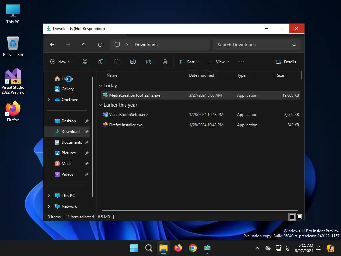The width and height of the screenshot is (341, 256).
Task: Expand Network in navigation pane
Action: click(x=49, y=206)
